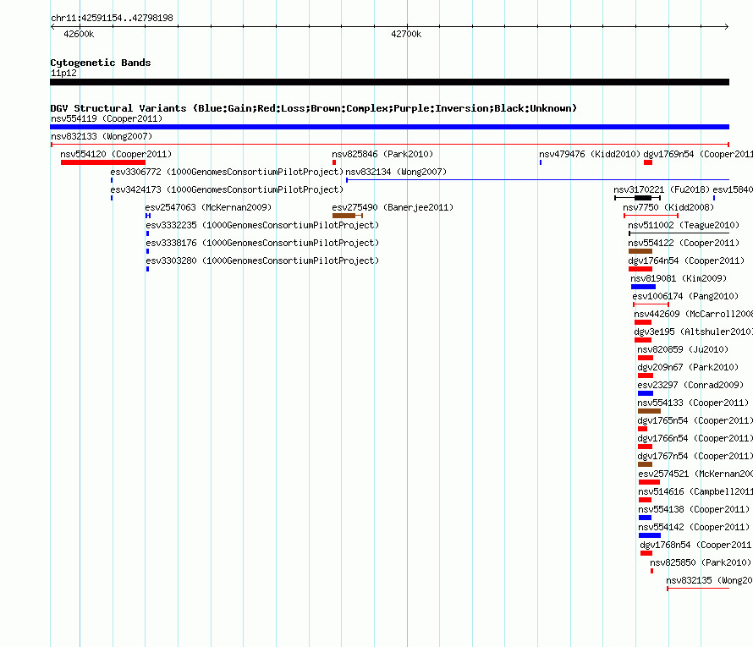Click the esv2574521 McKernan label
The image size is (753, 647).
[x=695, y=474]
